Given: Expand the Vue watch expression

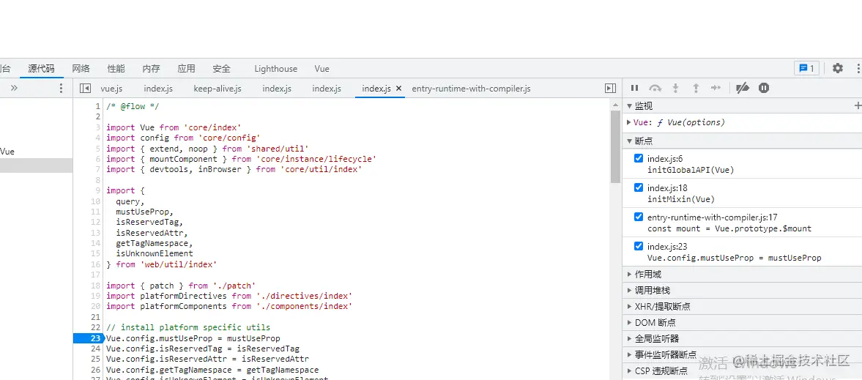Looking at the screenshot, I should [x=629, y=122].
